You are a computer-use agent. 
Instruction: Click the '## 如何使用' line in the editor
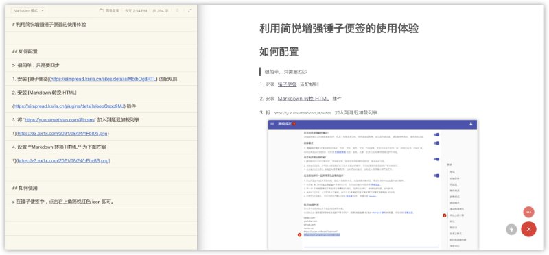pos(25,188)
